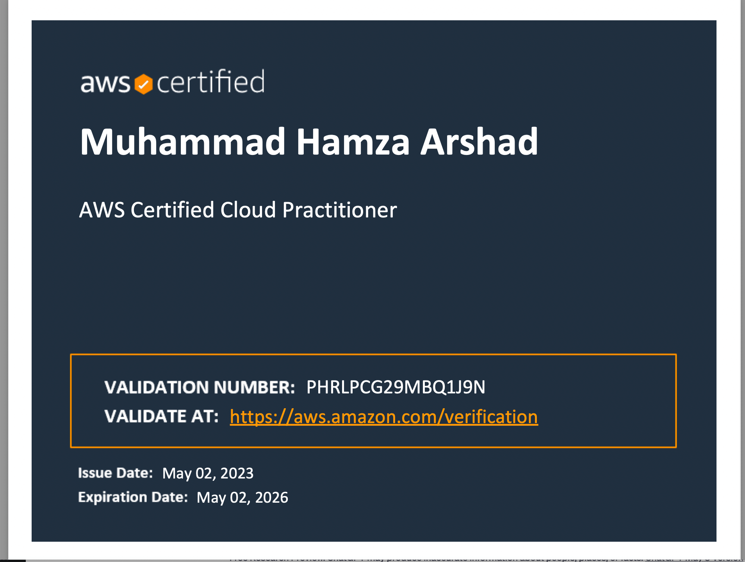Click the surname "Arshad"
Viewport: 745px width, 562px height.
(479, 142)
